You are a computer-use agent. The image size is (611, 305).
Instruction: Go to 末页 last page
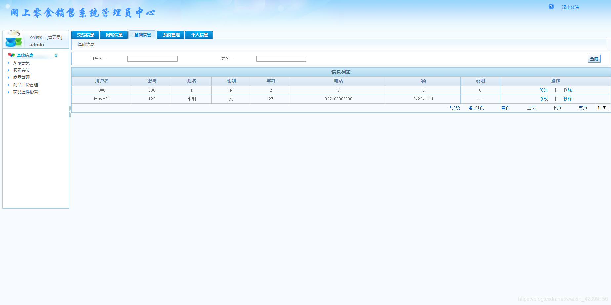pos(583,108)
